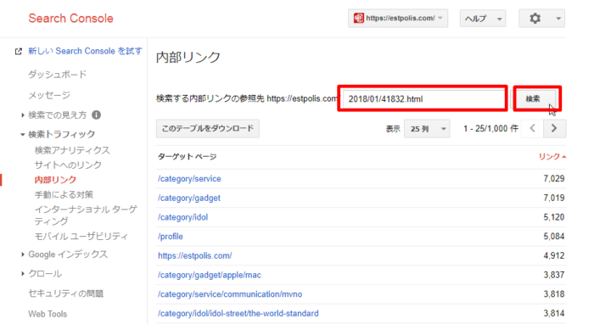
Task: Open the /category/service/communication/mvno link
Action: pos(230,294)
